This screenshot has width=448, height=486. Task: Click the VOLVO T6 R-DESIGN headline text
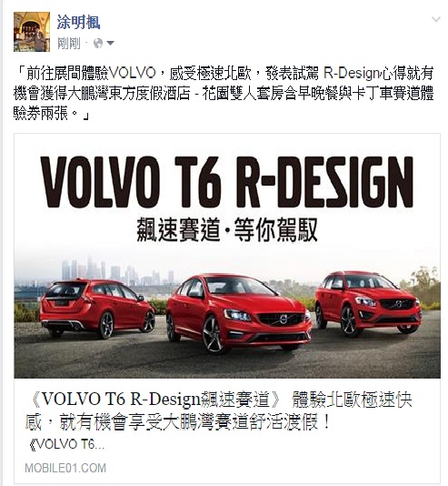(227, 182)
